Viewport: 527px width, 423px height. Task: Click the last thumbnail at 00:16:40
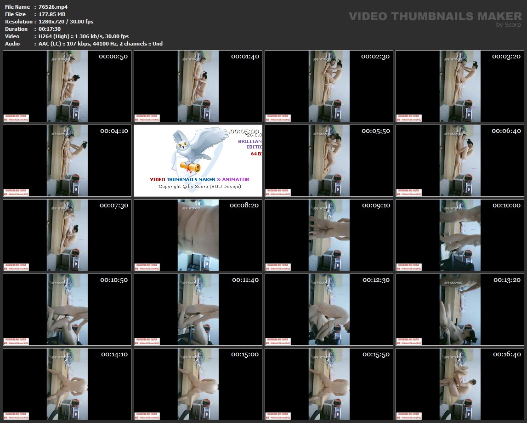pos(460,384)
